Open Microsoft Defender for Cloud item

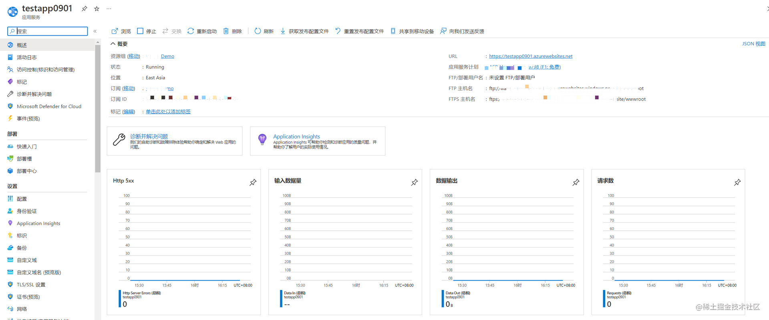(47, 107)
